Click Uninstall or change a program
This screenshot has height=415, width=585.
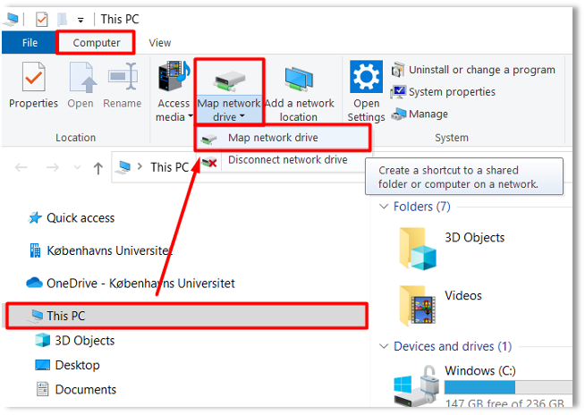tap(472, 70)
